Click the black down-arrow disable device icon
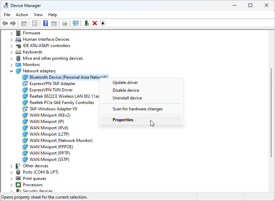Image resolution: width=275 pixels, height=201 pixels. click(x=103, y=23)
